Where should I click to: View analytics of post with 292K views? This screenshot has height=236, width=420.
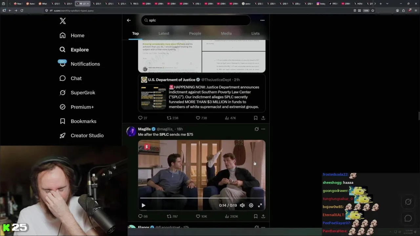pos(231,216)
